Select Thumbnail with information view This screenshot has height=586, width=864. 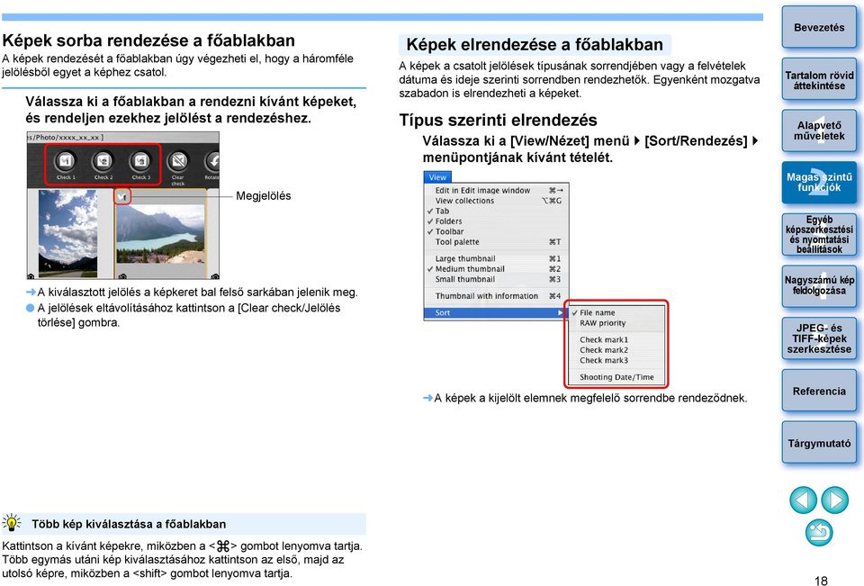point(496,296)
